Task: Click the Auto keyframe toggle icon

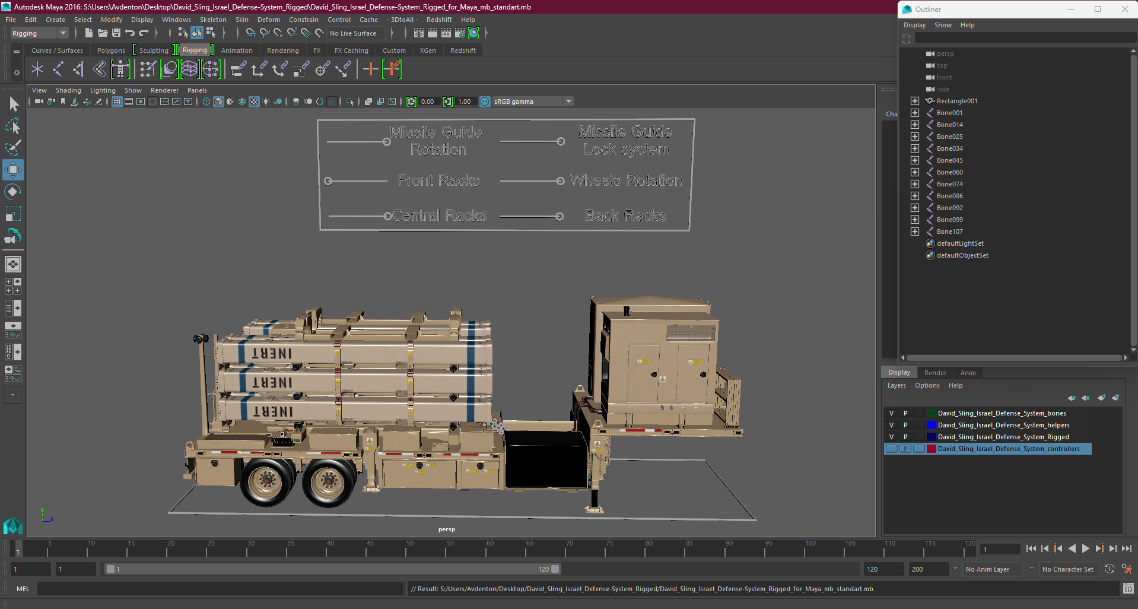Action: (x=1110, y=569)
